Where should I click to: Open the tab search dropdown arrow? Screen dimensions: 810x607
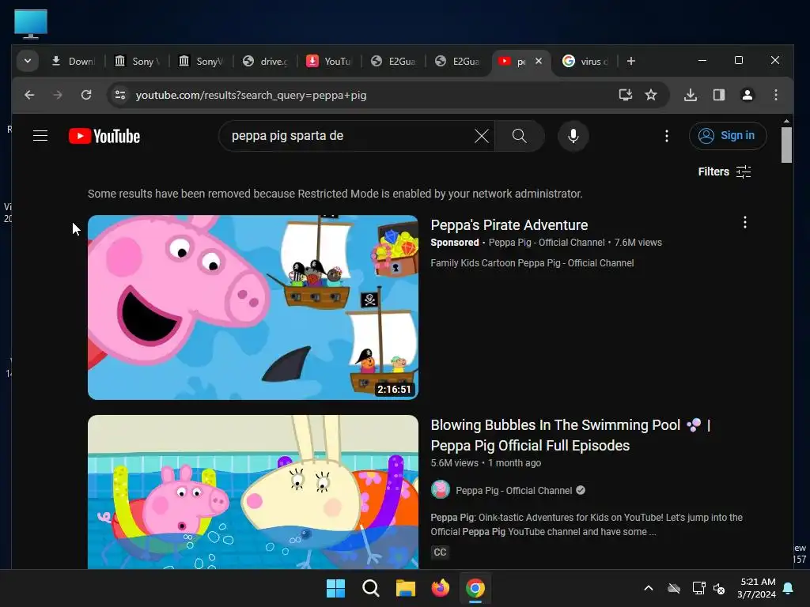28,61
